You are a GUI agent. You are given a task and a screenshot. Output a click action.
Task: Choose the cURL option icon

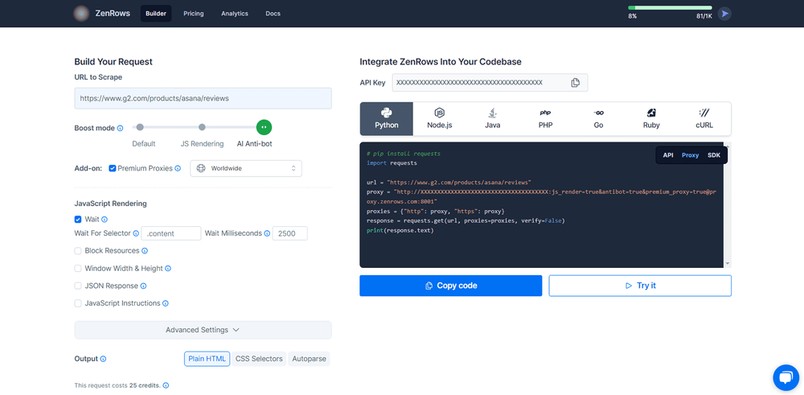point(704,113)
